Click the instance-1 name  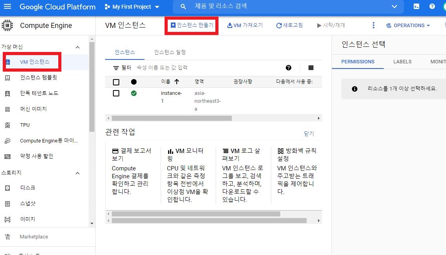pyautogui.click(x=171, y=97)
